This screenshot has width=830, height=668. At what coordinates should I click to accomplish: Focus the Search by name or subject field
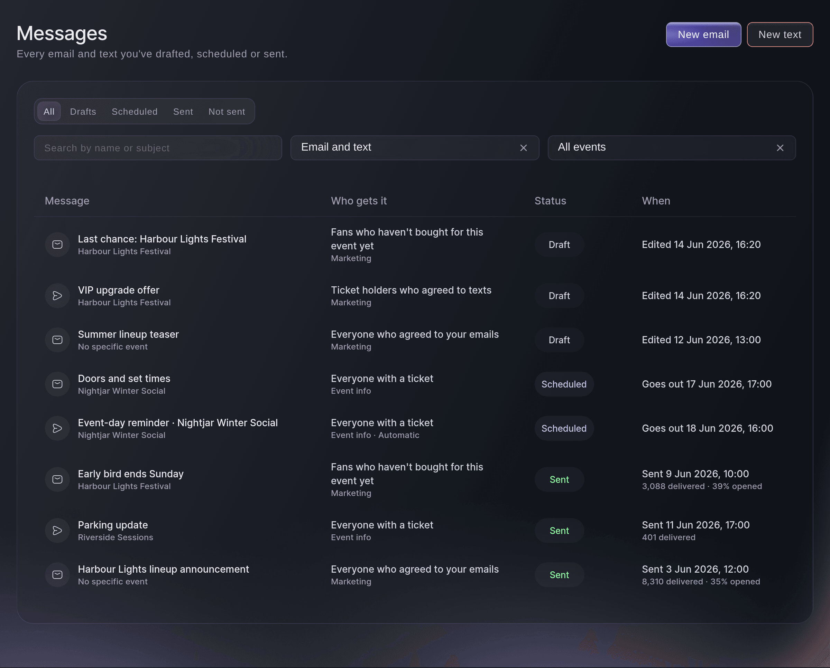pos(158,148)
